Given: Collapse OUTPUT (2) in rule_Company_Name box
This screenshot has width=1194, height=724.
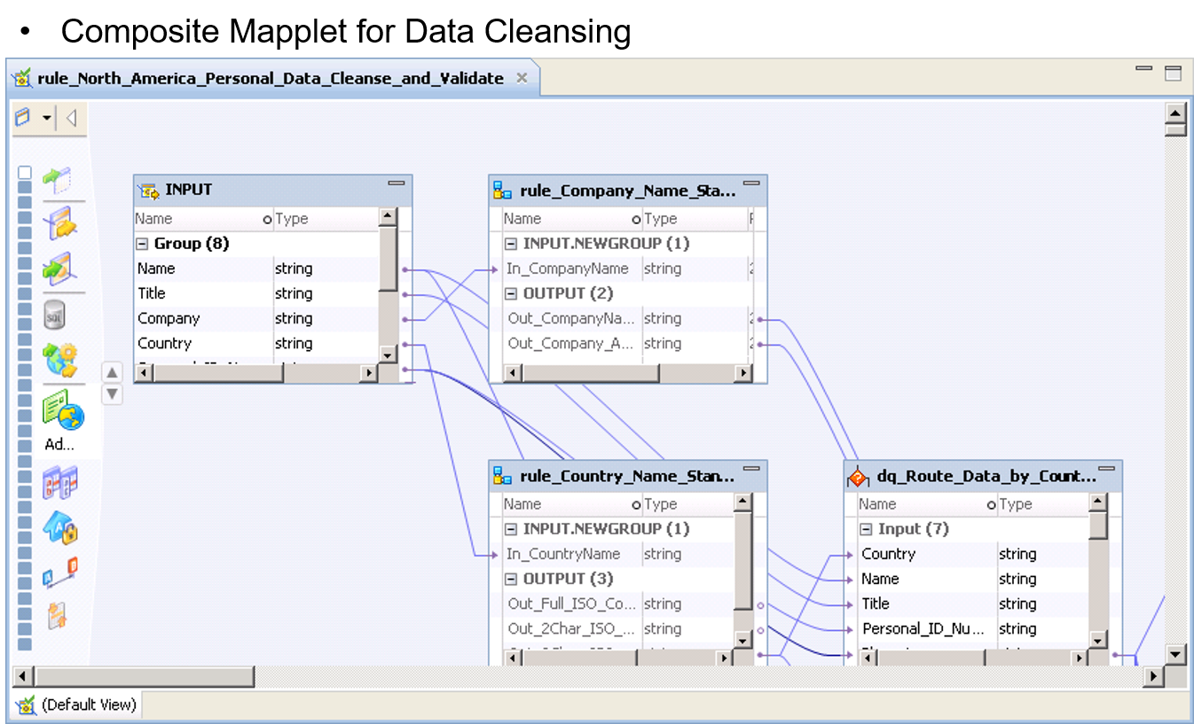Looking at the screenshot, I should click(x=510, y=293).
